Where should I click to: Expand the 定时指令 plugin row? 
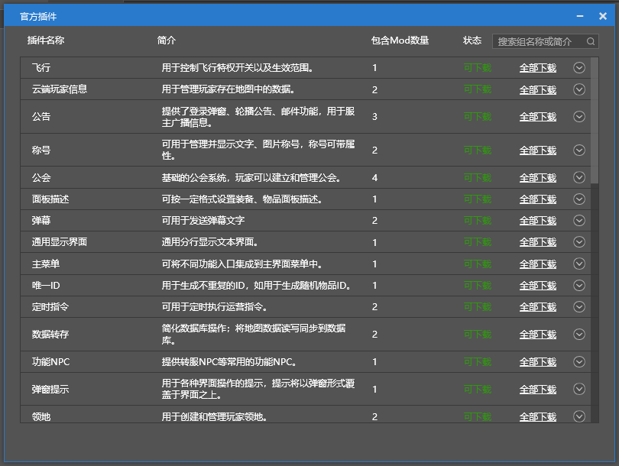coord(578,307)
